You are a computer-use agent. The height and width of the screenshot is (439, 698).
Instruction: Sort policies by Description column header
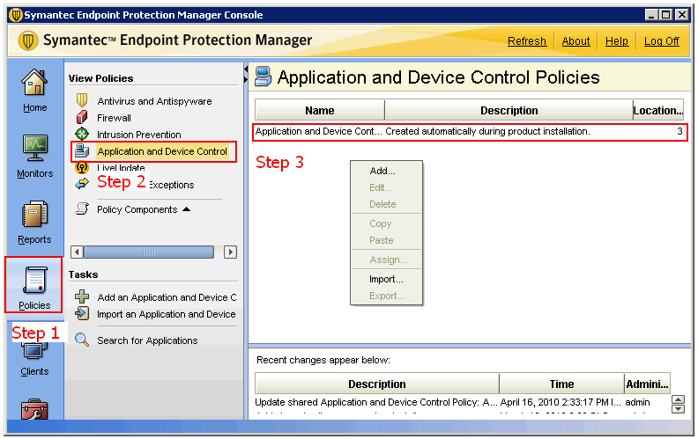pyautogui.click(x=509, y=110)
